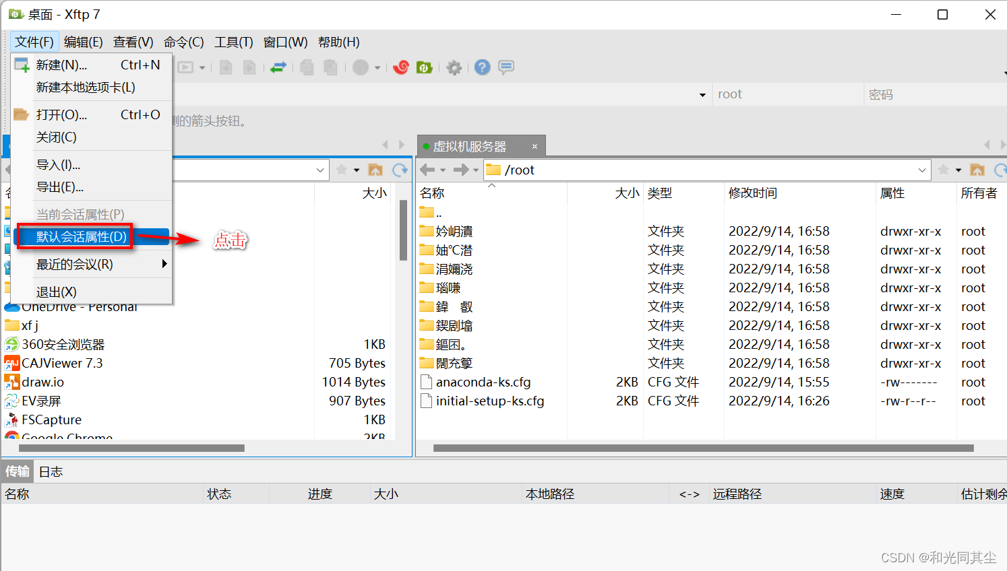Image resolution: width=1007 pixels, height=571 pixels.
Task: Click the FSCapture shortcut icon
Action: tap(12, 419)
